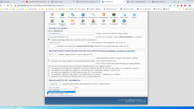
Task: Open the Планировщик scheduler icon
Action: [104, 15]
